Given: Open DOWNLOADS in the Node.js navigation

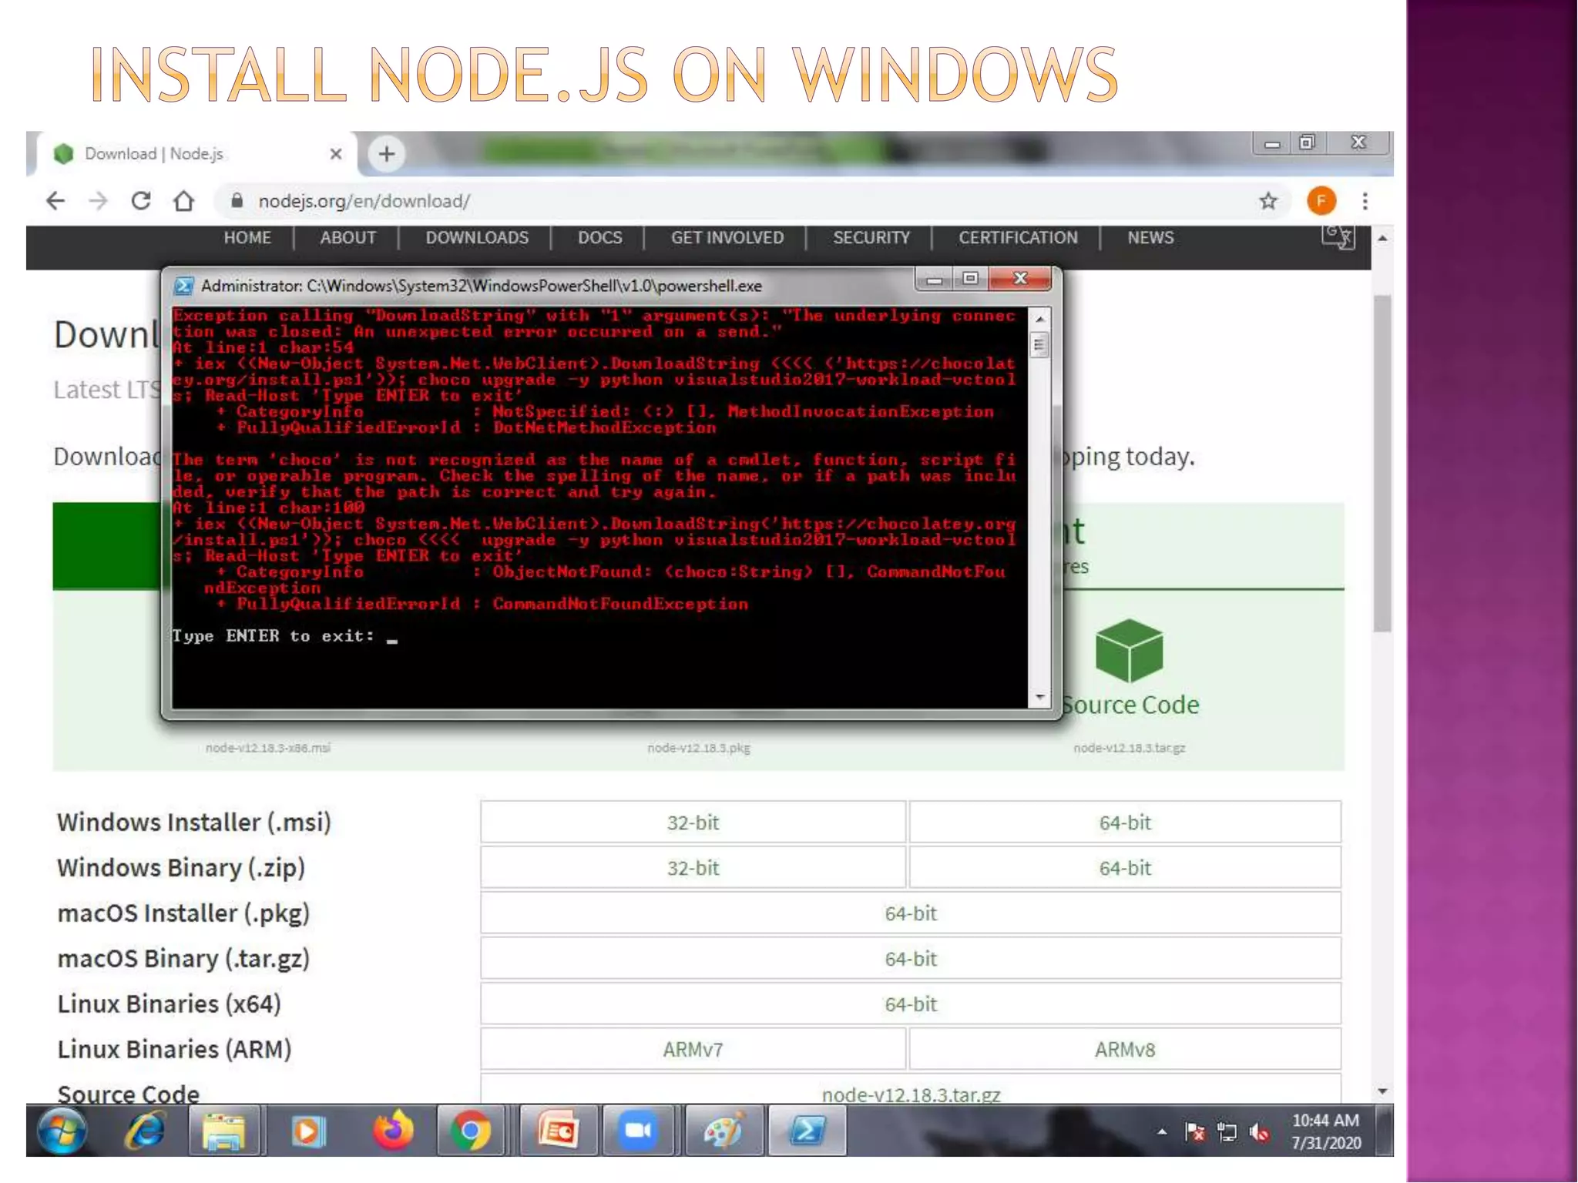Looking at the screenshot, I should 477,237.
